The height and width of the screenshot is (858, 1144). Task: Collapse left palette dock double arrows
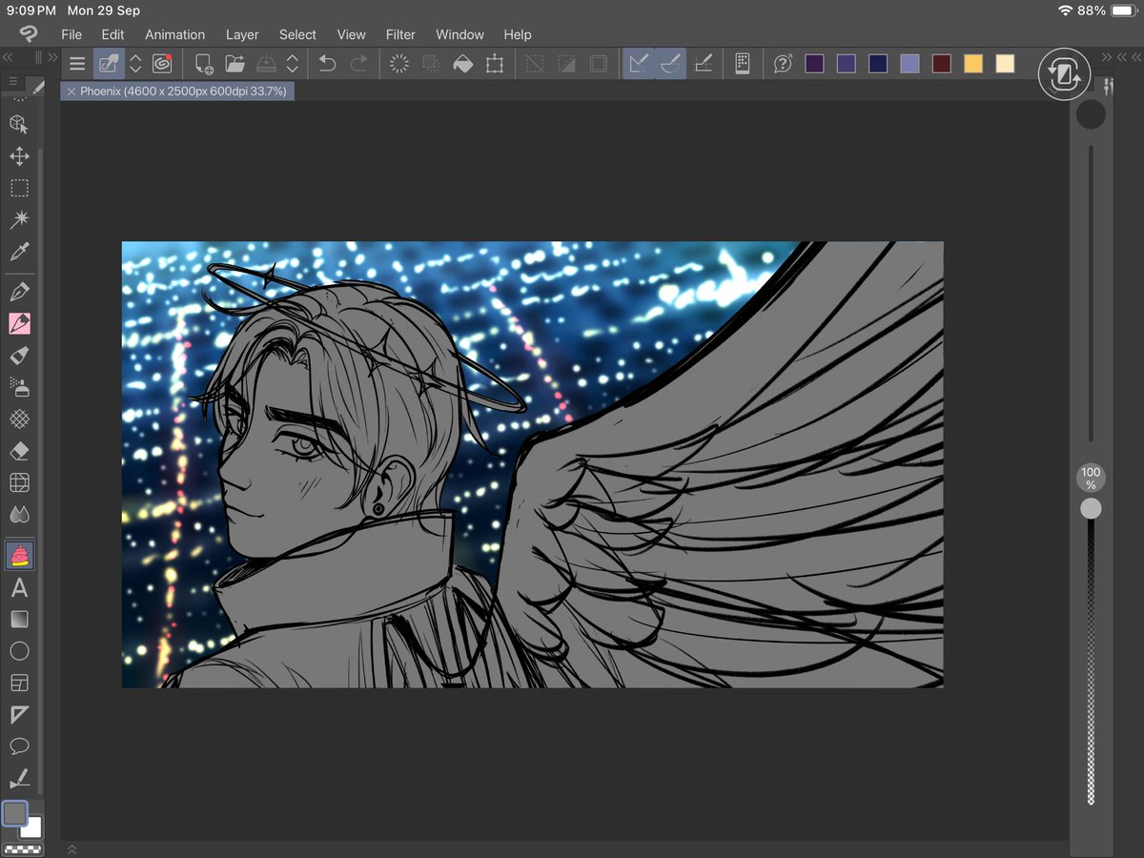point(8,58)
